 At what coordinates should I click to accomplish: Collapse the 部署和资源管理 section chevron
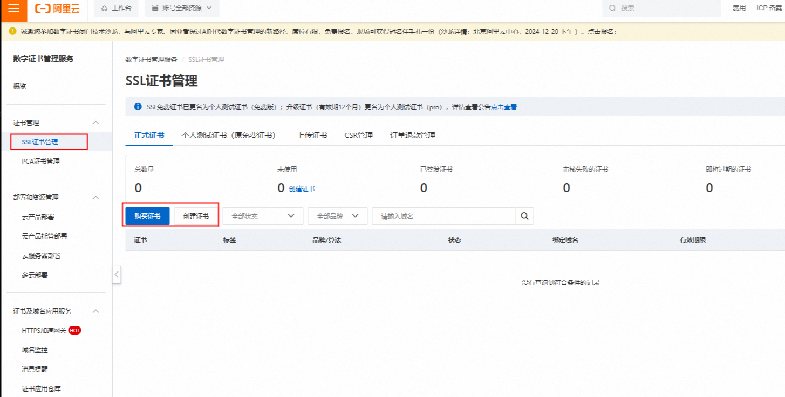coord(96,197)
